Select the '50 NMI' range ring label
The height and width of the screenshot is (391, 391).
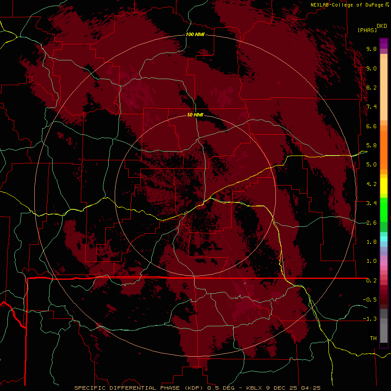click(195, 115)
